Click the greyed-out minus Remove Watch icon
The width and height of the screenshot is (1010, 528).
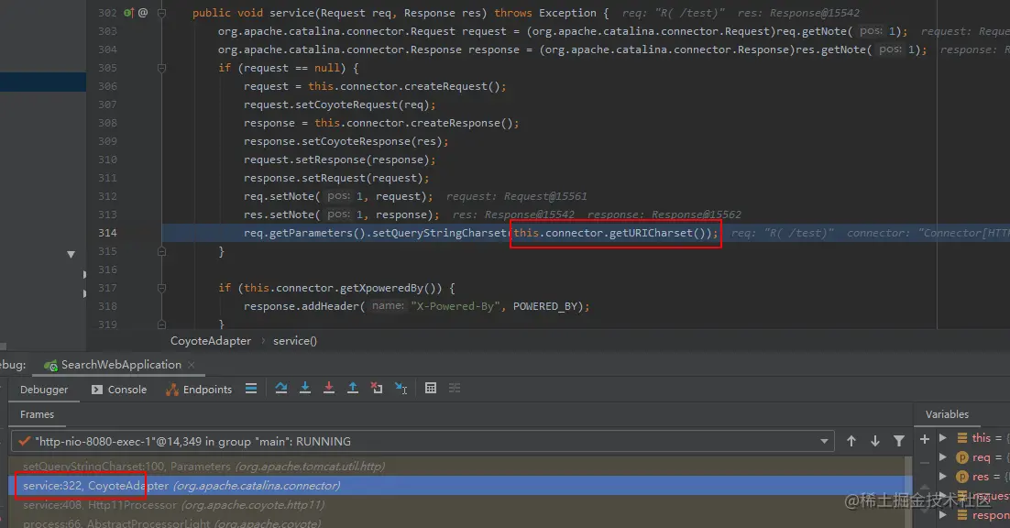925,462
